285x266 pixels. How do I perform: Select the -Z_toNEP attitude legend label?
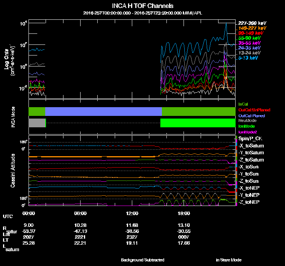pyautogui.click(x=249, y=202)
